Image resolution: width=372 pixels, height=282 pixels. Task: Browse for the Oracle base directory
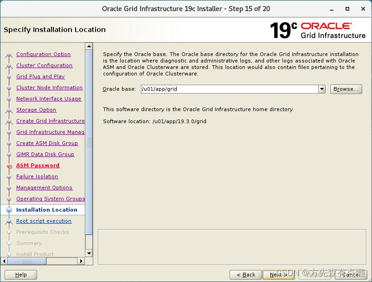tap(346, 89)
